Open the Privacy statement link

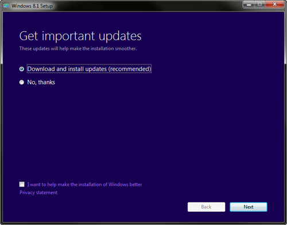pos(38,192)
